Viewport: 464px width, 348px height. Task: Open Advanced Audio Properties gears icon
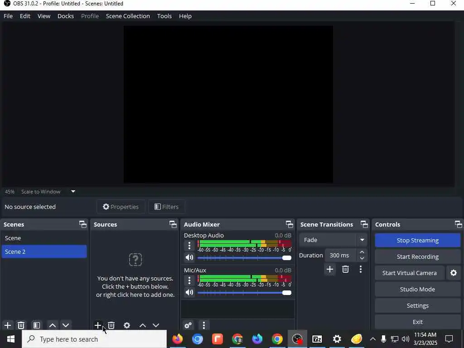click(188, 325)
